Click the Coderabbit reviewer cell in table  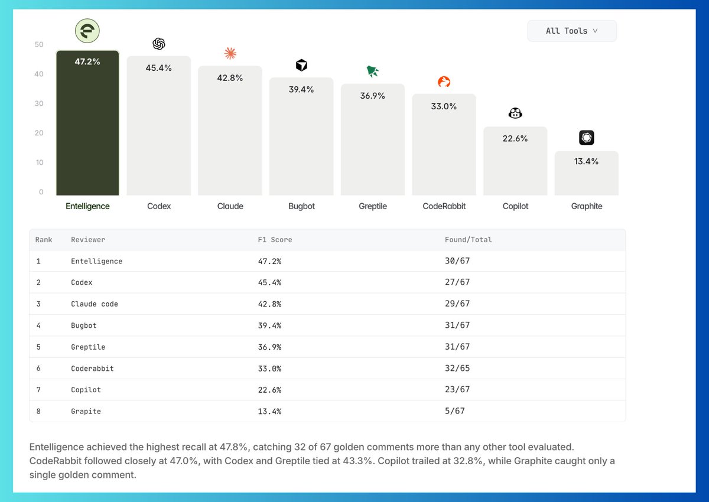click(92, 368)
